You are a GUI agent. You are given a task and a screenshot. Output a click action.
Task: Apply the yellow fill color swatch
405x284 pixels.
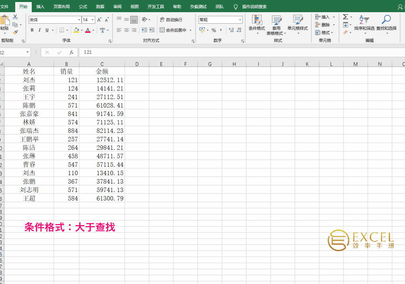[x=76, y=30]
